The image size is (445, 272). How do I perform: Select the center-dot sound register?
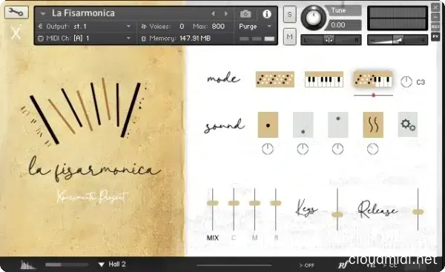268,125
